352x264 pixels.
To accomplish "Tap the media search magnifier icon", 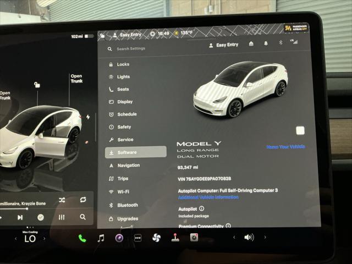I will (x=82, y=217).
